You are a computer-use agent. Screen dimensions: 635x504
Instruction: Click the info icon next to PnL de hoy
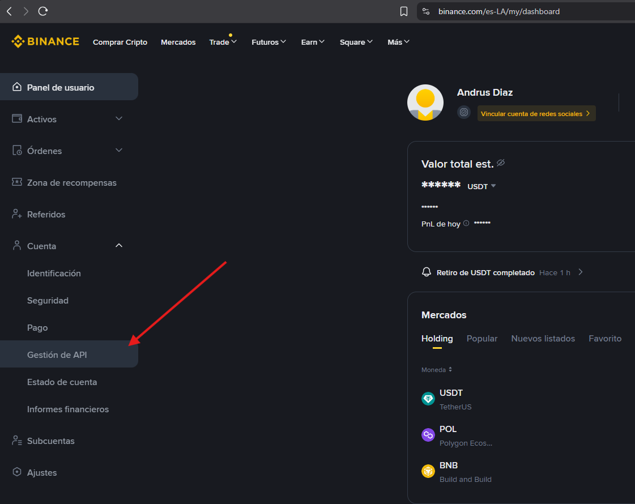click(466, 223)
